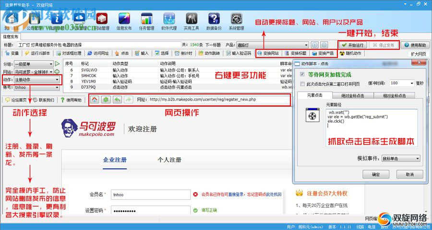Click the browser refresh icon button
The width and height of the screenshot is (432, 230).
click(x=106, y=100)
